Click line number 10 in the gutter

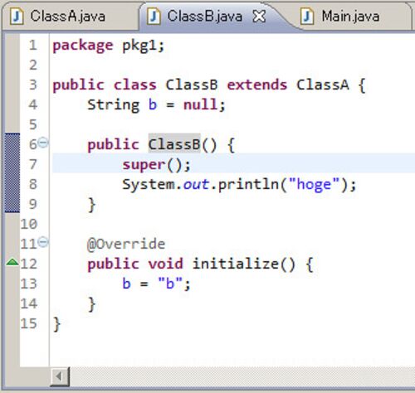29,224
